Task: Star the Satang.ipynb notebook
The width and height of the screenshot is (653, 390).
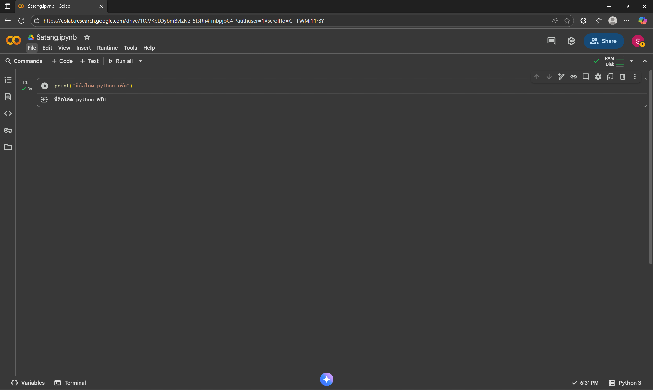Action: coord(87,37)
